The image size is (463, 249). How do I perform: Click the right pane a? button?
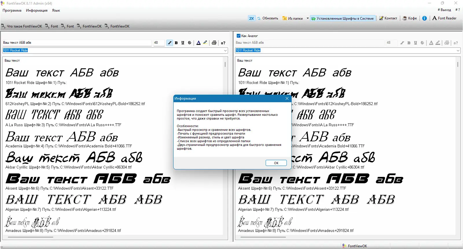pos(456,43)
